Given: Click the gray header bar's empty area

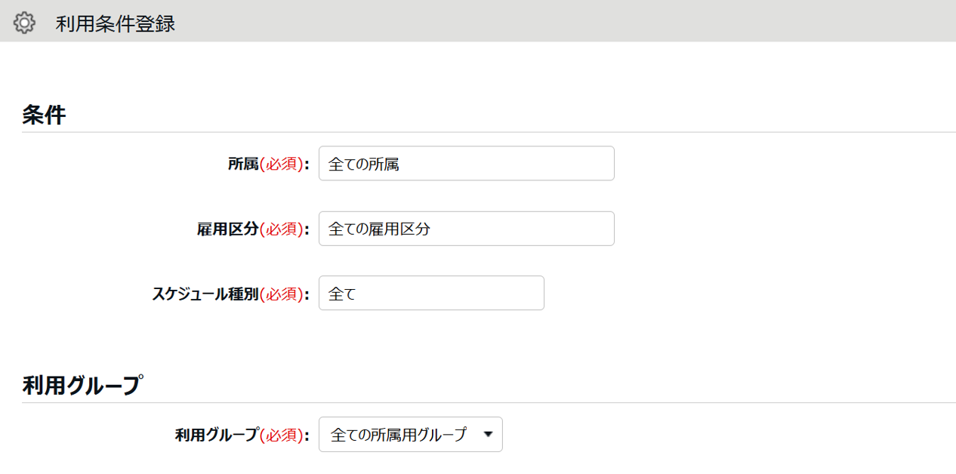Looking at the screenshot, I should click(566, 21).
